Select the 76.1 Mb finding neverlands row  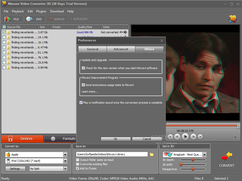coord(39,57)
